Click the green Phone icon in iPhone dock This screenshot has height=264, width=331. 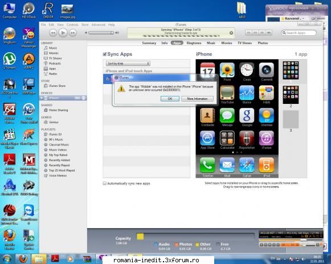coord(207,165)
